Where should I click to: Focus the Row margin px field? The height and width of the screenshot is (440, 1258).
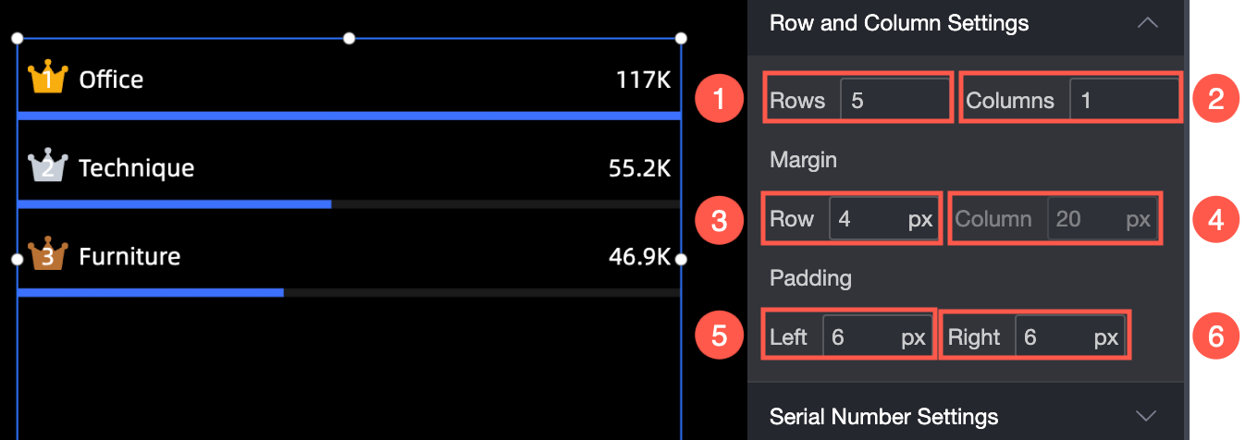click(x=883, y=219)
